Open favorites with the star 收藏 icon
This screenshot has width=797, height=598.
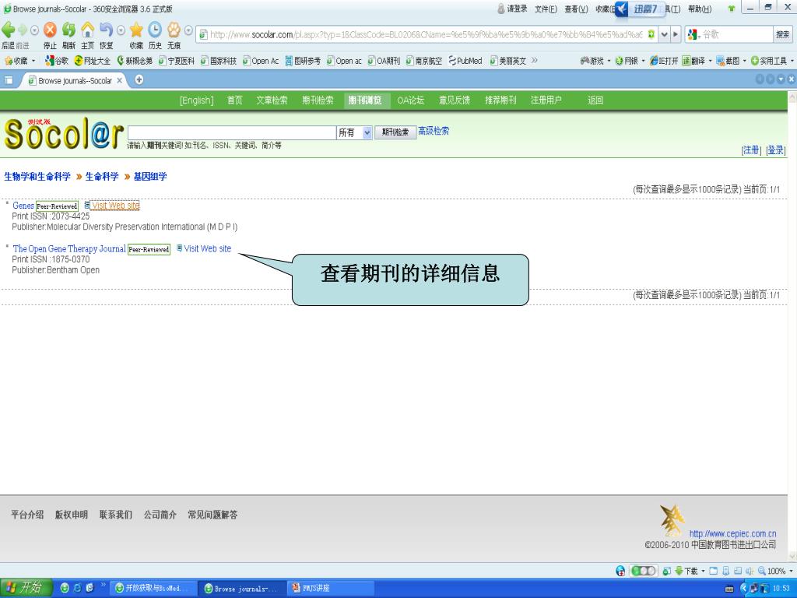(136, 30)
